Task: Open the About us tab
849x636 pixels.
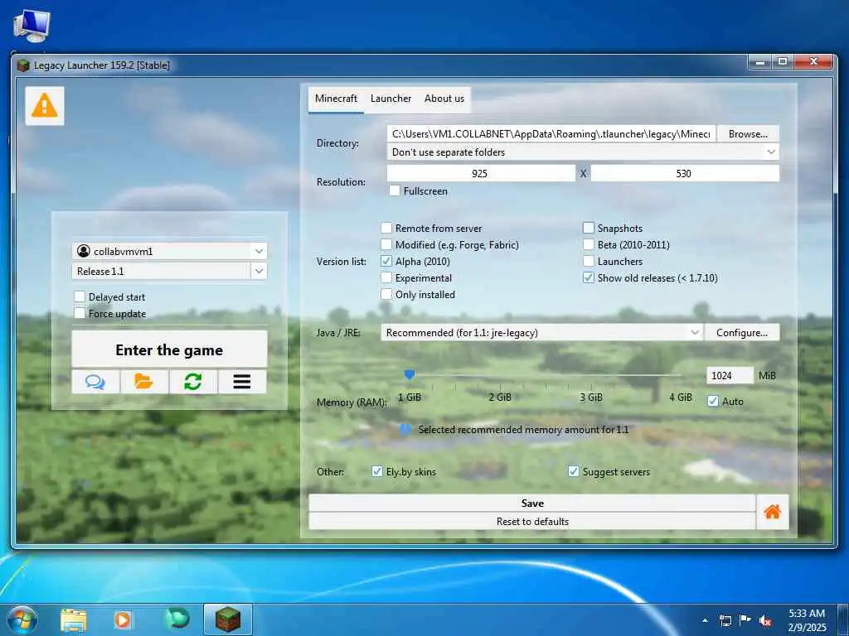Action: (444, 99)
